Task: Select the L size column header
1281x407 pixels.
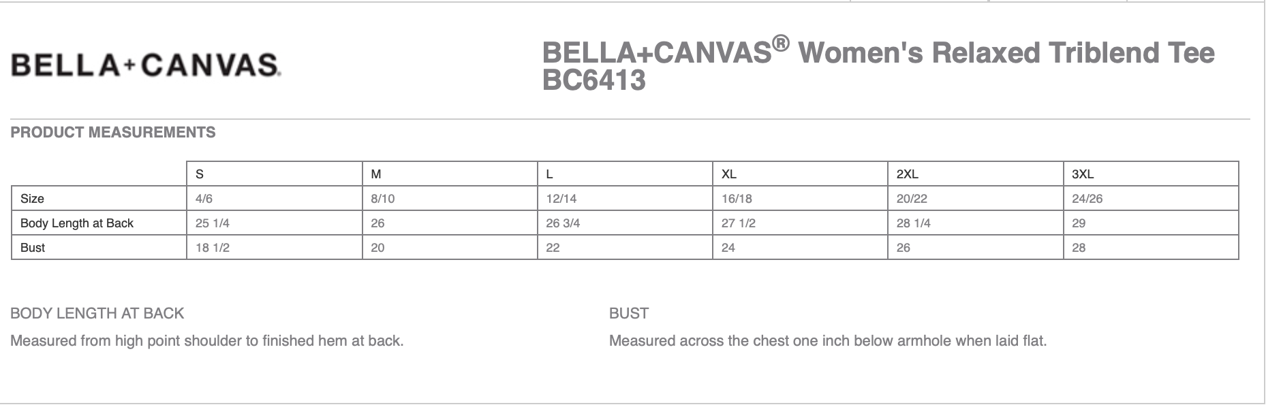Action: pos(549,174)
